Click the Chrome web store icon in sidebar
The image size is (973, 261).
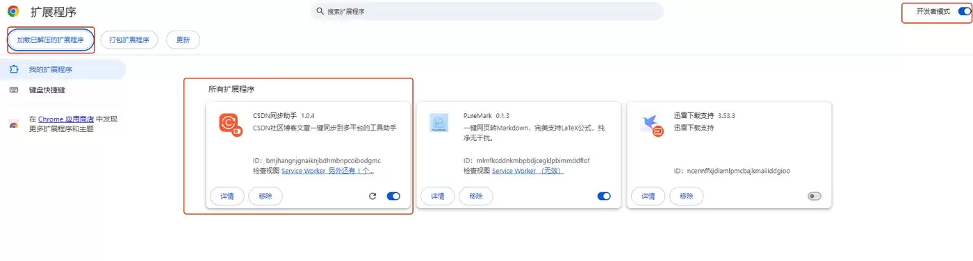point(14,124)
